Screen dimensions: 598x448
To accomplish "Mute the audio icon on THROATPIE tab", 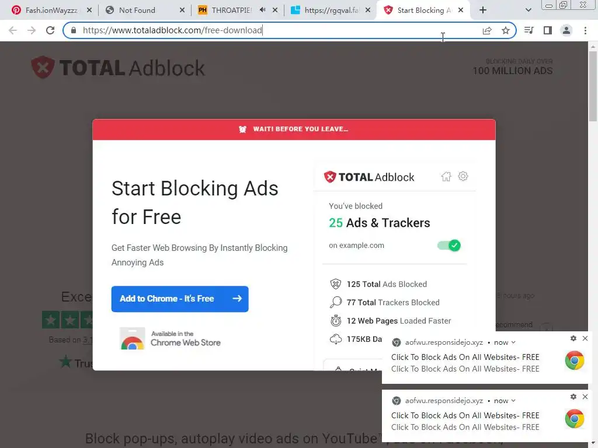I will [262, 10].
